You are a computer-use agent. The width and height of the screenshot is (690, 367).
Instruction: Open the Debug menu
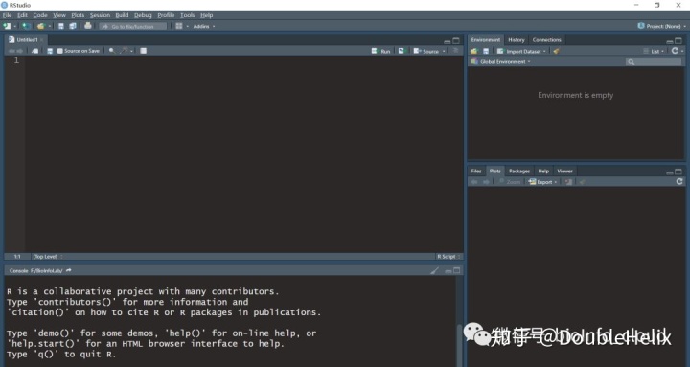[x=143, y=15]
